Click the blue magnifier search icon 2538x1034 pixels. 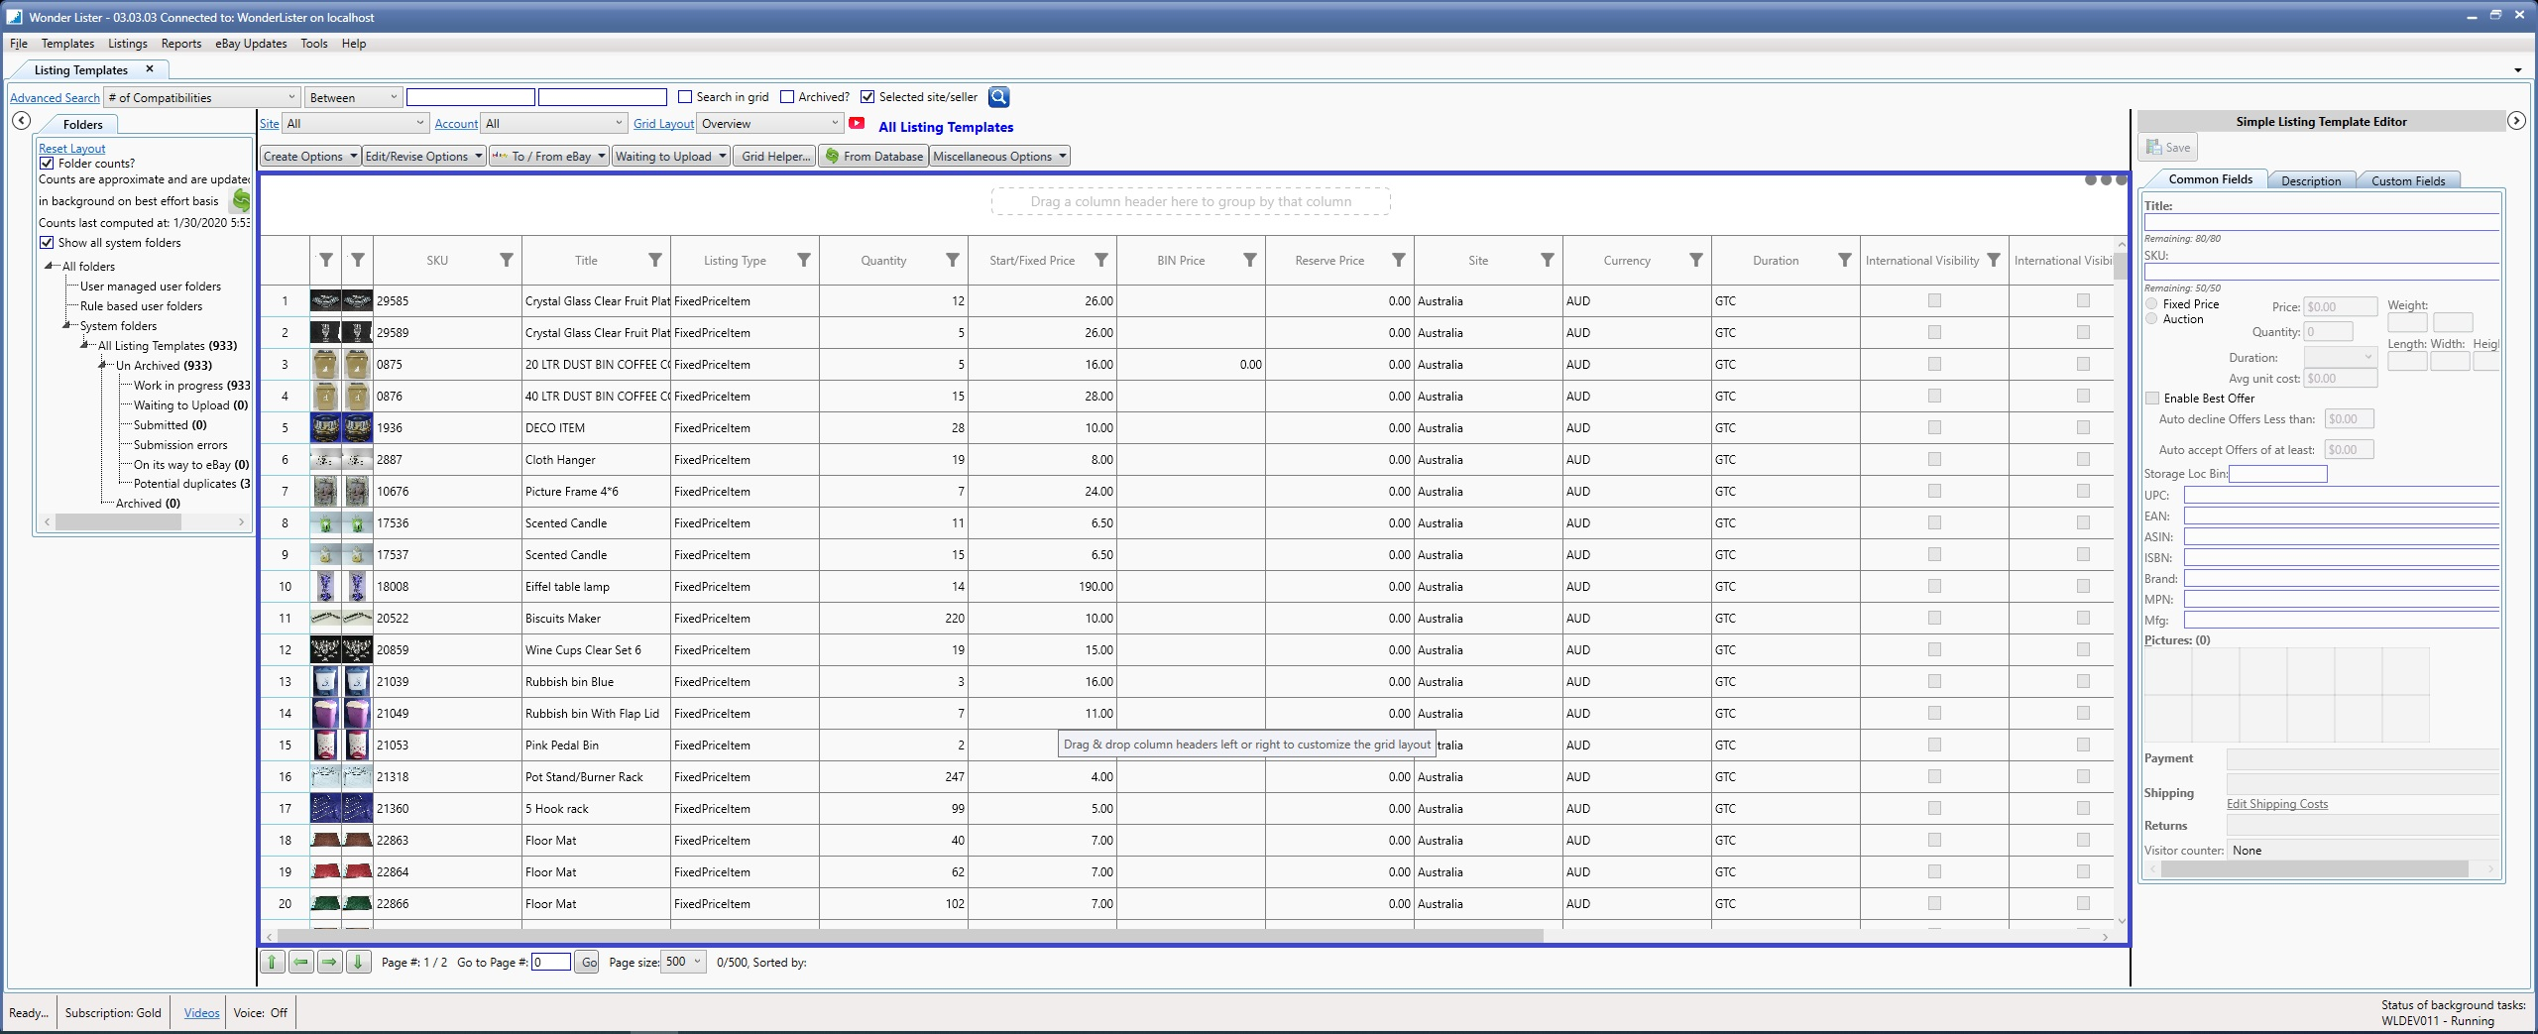998,97
